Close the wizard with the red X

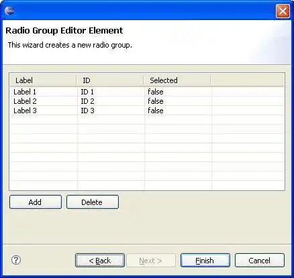pos(283,11)
